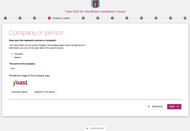Image resolution: width=190 pixels, height=131 pixels.
Task: Jump to the final step 12 circle
Action: click(x=185, y=18)
